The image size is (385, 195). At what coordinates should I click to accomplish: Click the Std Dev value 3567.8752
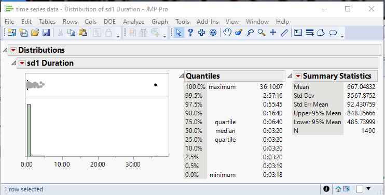[361, 95]
